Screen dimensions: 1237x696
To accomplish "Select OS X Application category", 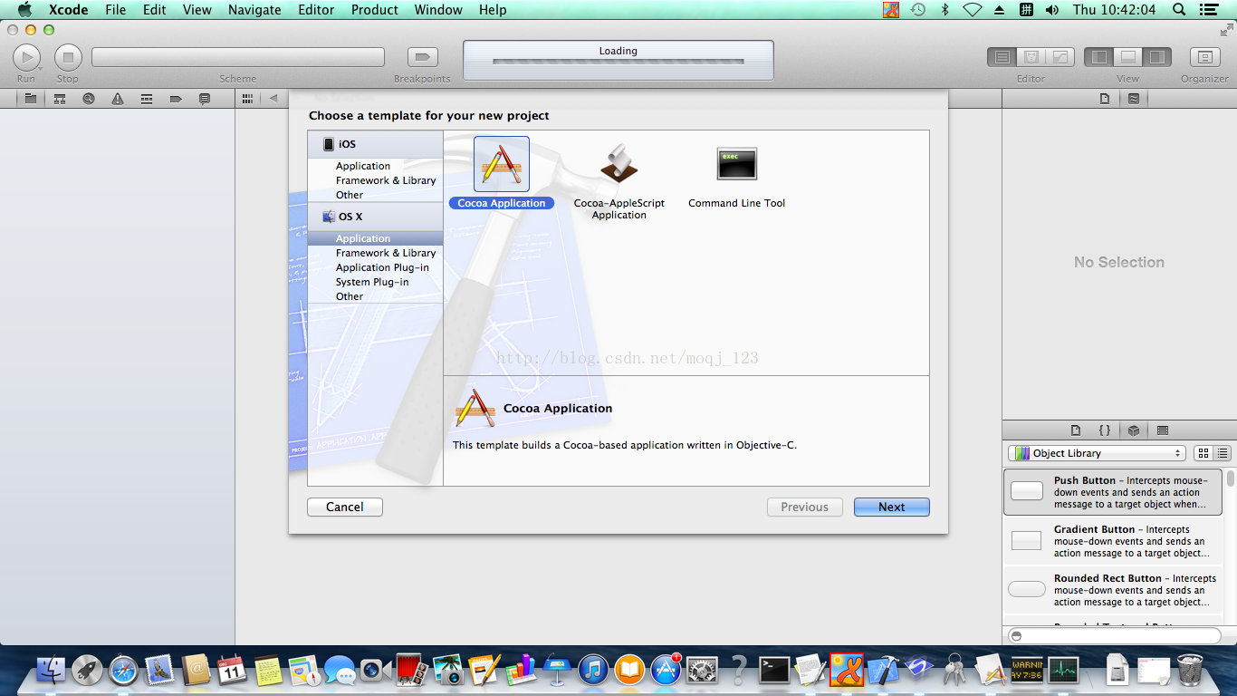I will (x=375, y=238).
